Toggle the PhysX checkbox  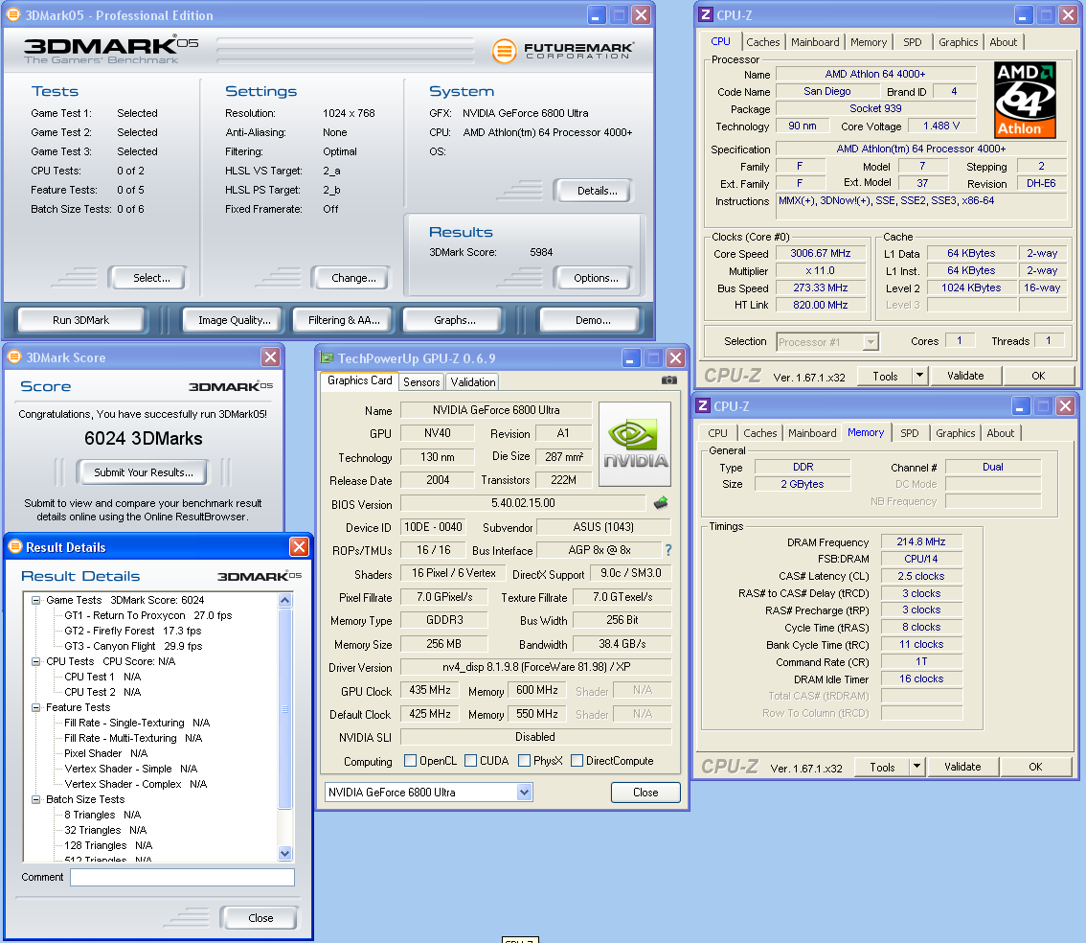click(x=524, y=761)
